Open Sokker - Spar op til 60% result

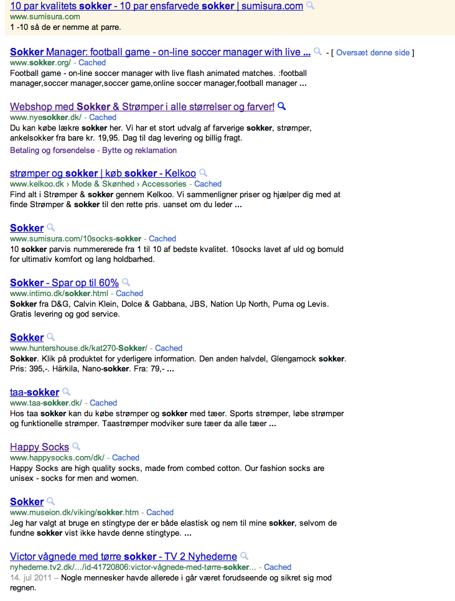[x=64, y=283]
